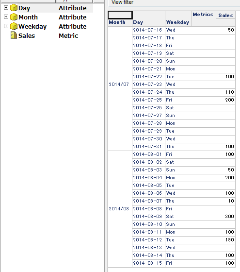The width and height of the screenshot is (240, 272).
Task: Click the 2014-07-25 day cell
Action: [148, 100]
